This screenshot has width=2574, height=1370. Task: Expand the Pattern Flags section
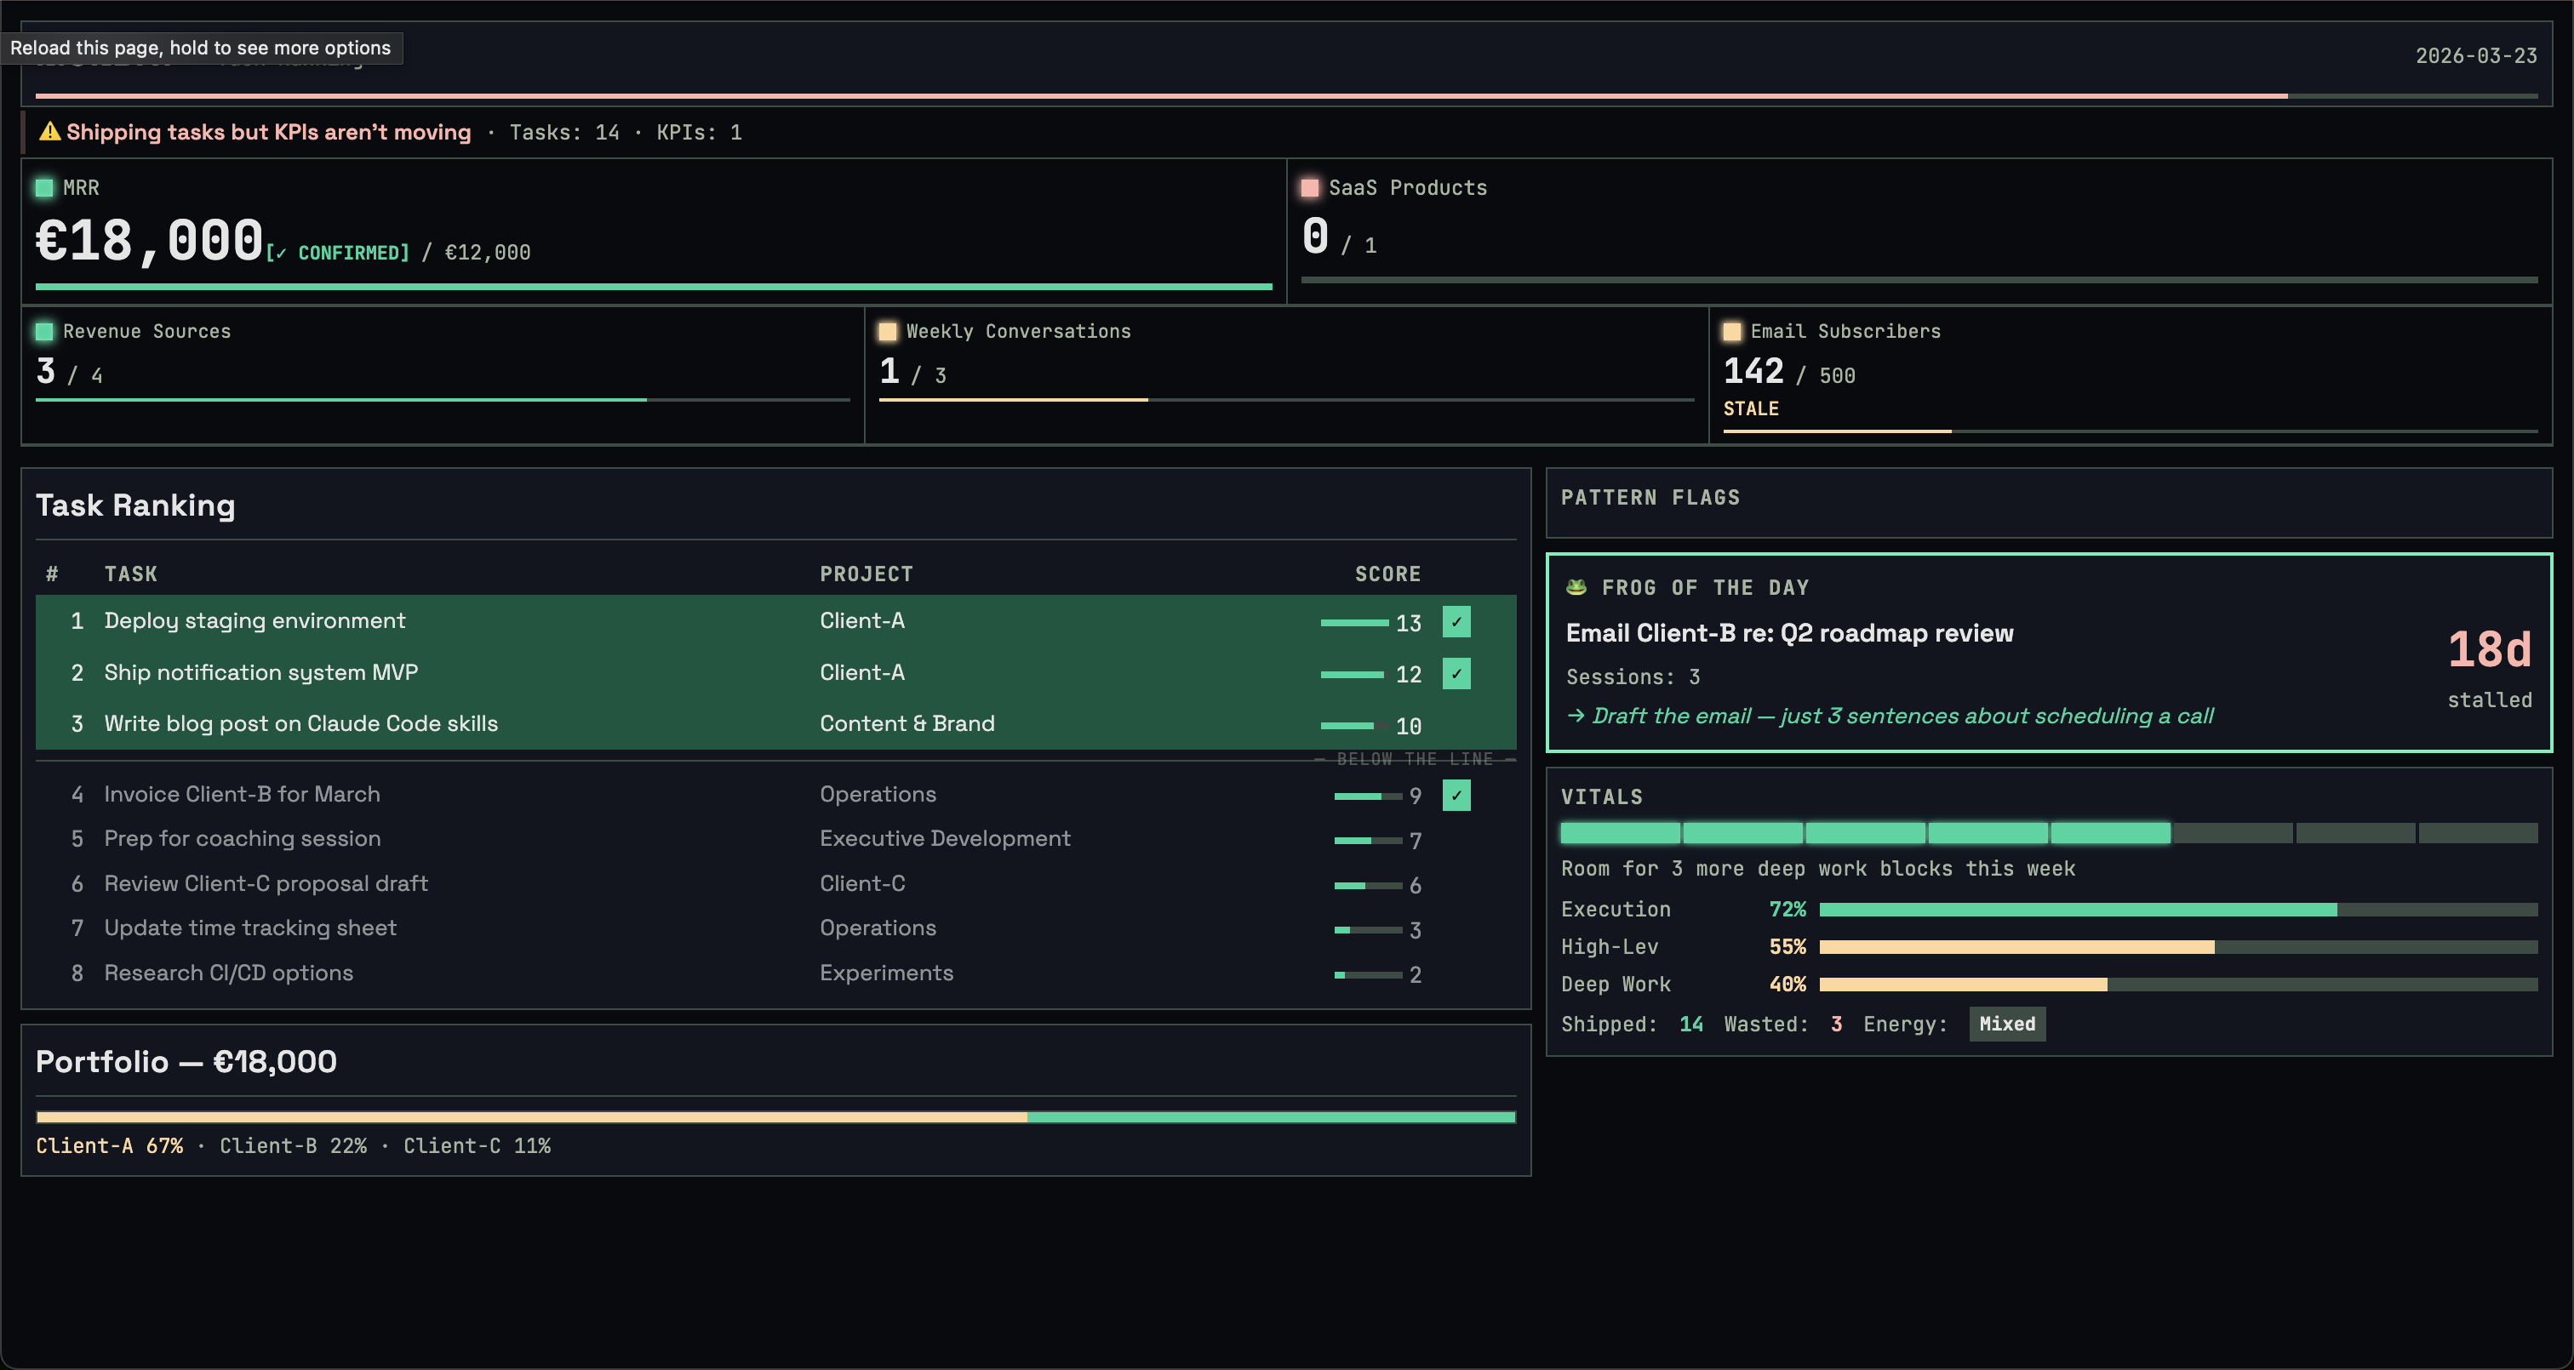click(1650, 497)
